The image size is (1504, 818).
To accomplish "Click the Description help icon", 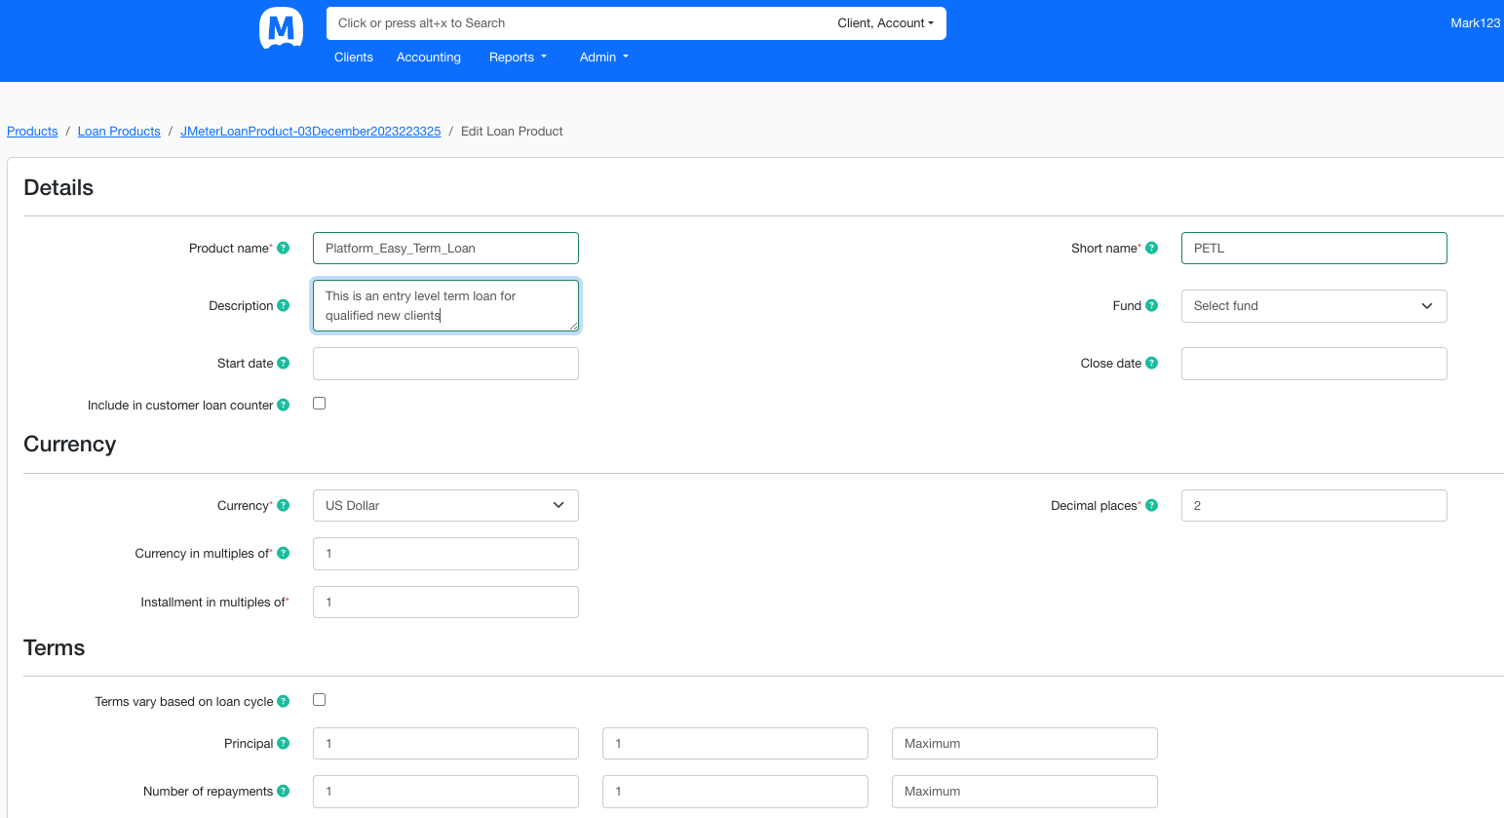I will (284, 305).
